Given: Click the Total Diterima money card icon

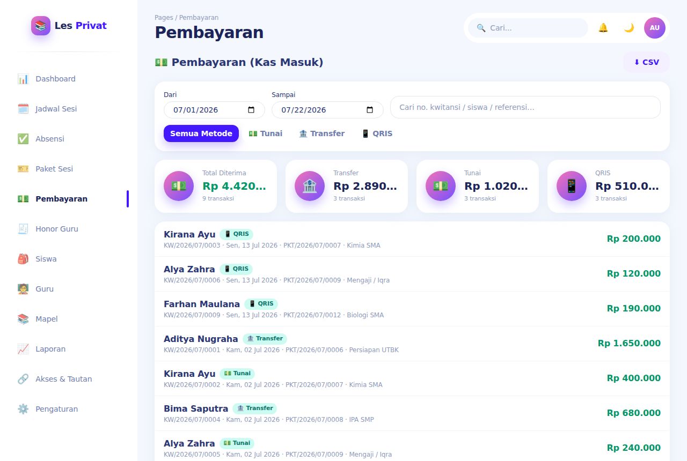Looking at the screenshot, I should 179,186.
